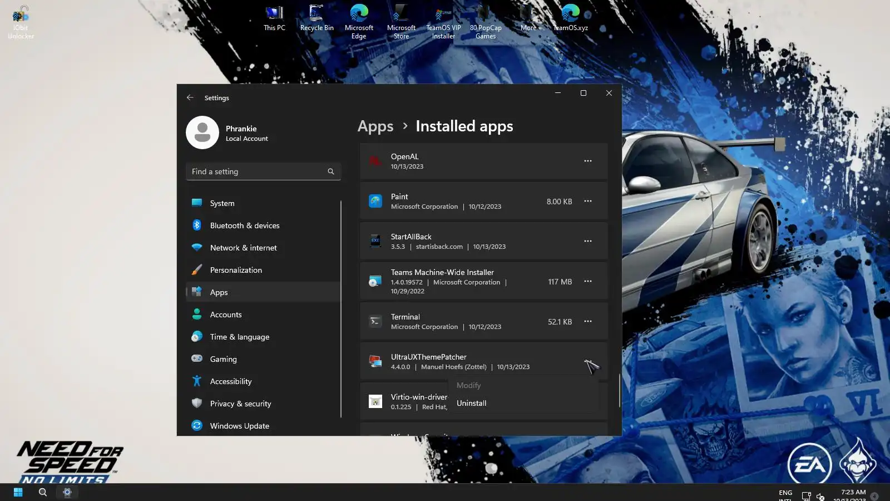Open more options for OpenAL

588,161
